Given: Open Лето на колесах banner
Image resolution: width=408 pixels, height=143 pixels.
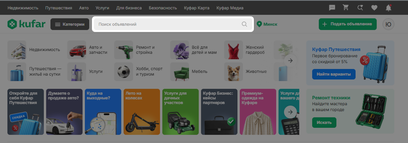Looking at the screenshot, I should 142,112.
